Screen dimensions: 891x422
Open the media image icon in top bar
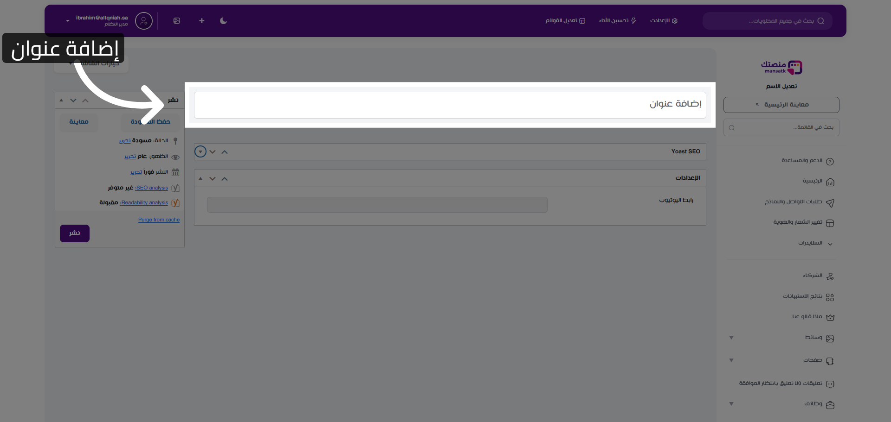[x=177, y=21]
